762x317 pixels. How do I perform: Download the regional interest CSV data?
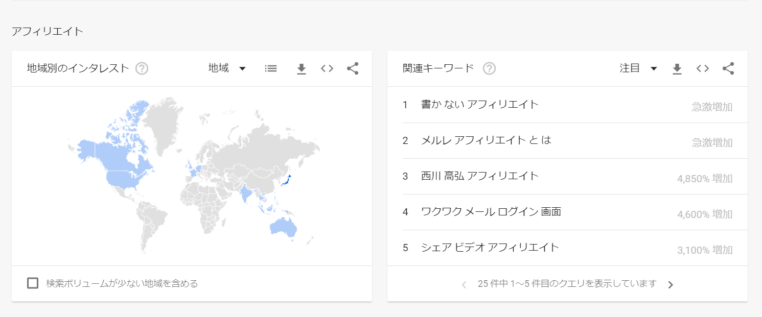coord(302,69)
